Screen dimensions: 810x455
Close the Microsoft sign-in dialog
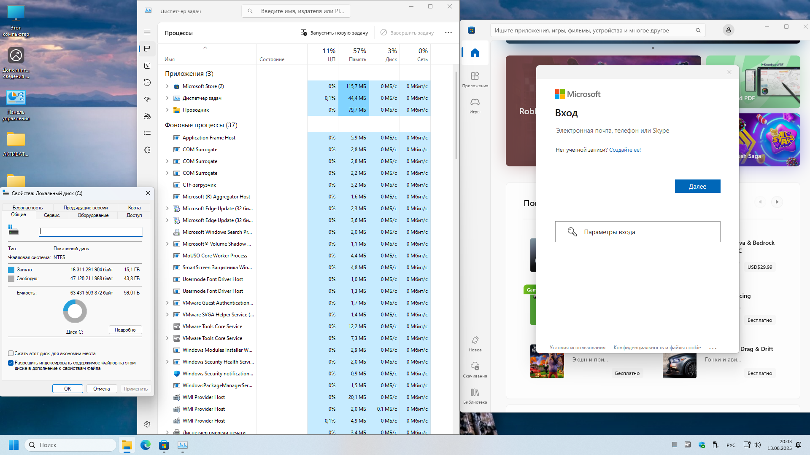[x=729, y=72]
